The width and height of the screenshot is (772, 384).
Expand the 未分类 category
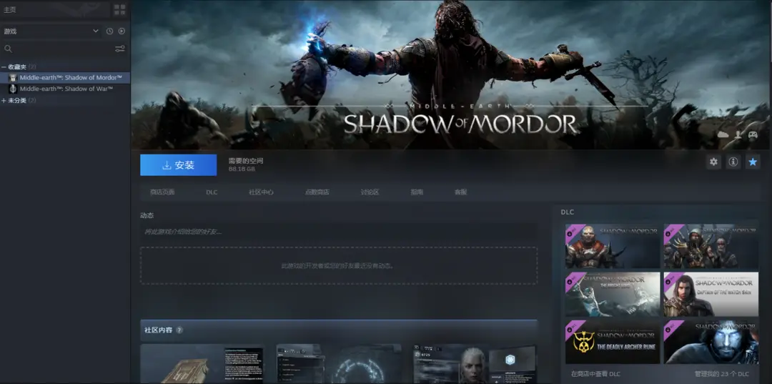click(4, 100)
